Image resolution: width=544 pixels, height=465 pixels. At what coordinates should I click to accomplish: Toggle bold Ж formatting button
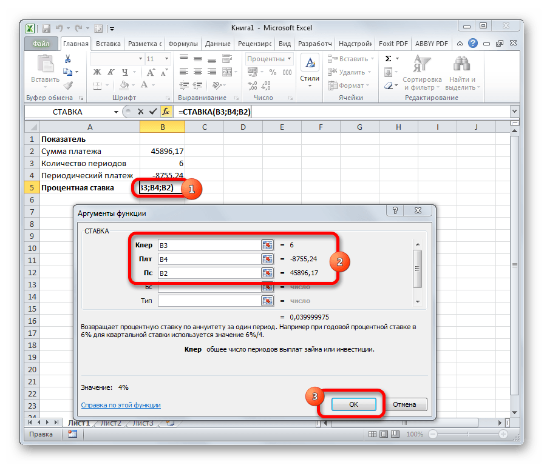pos(97,72)
